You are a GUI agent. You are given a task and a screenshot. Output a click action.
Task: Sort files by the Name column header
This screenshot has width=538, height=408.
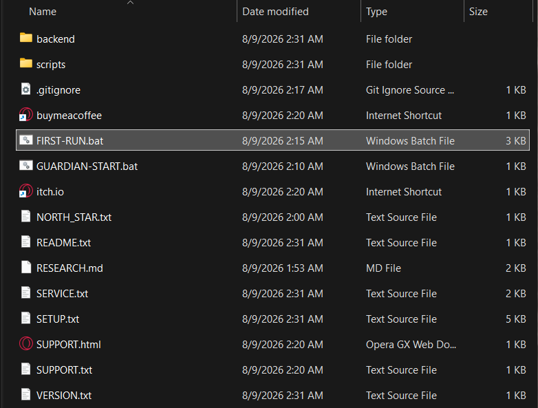click(43, 12)
